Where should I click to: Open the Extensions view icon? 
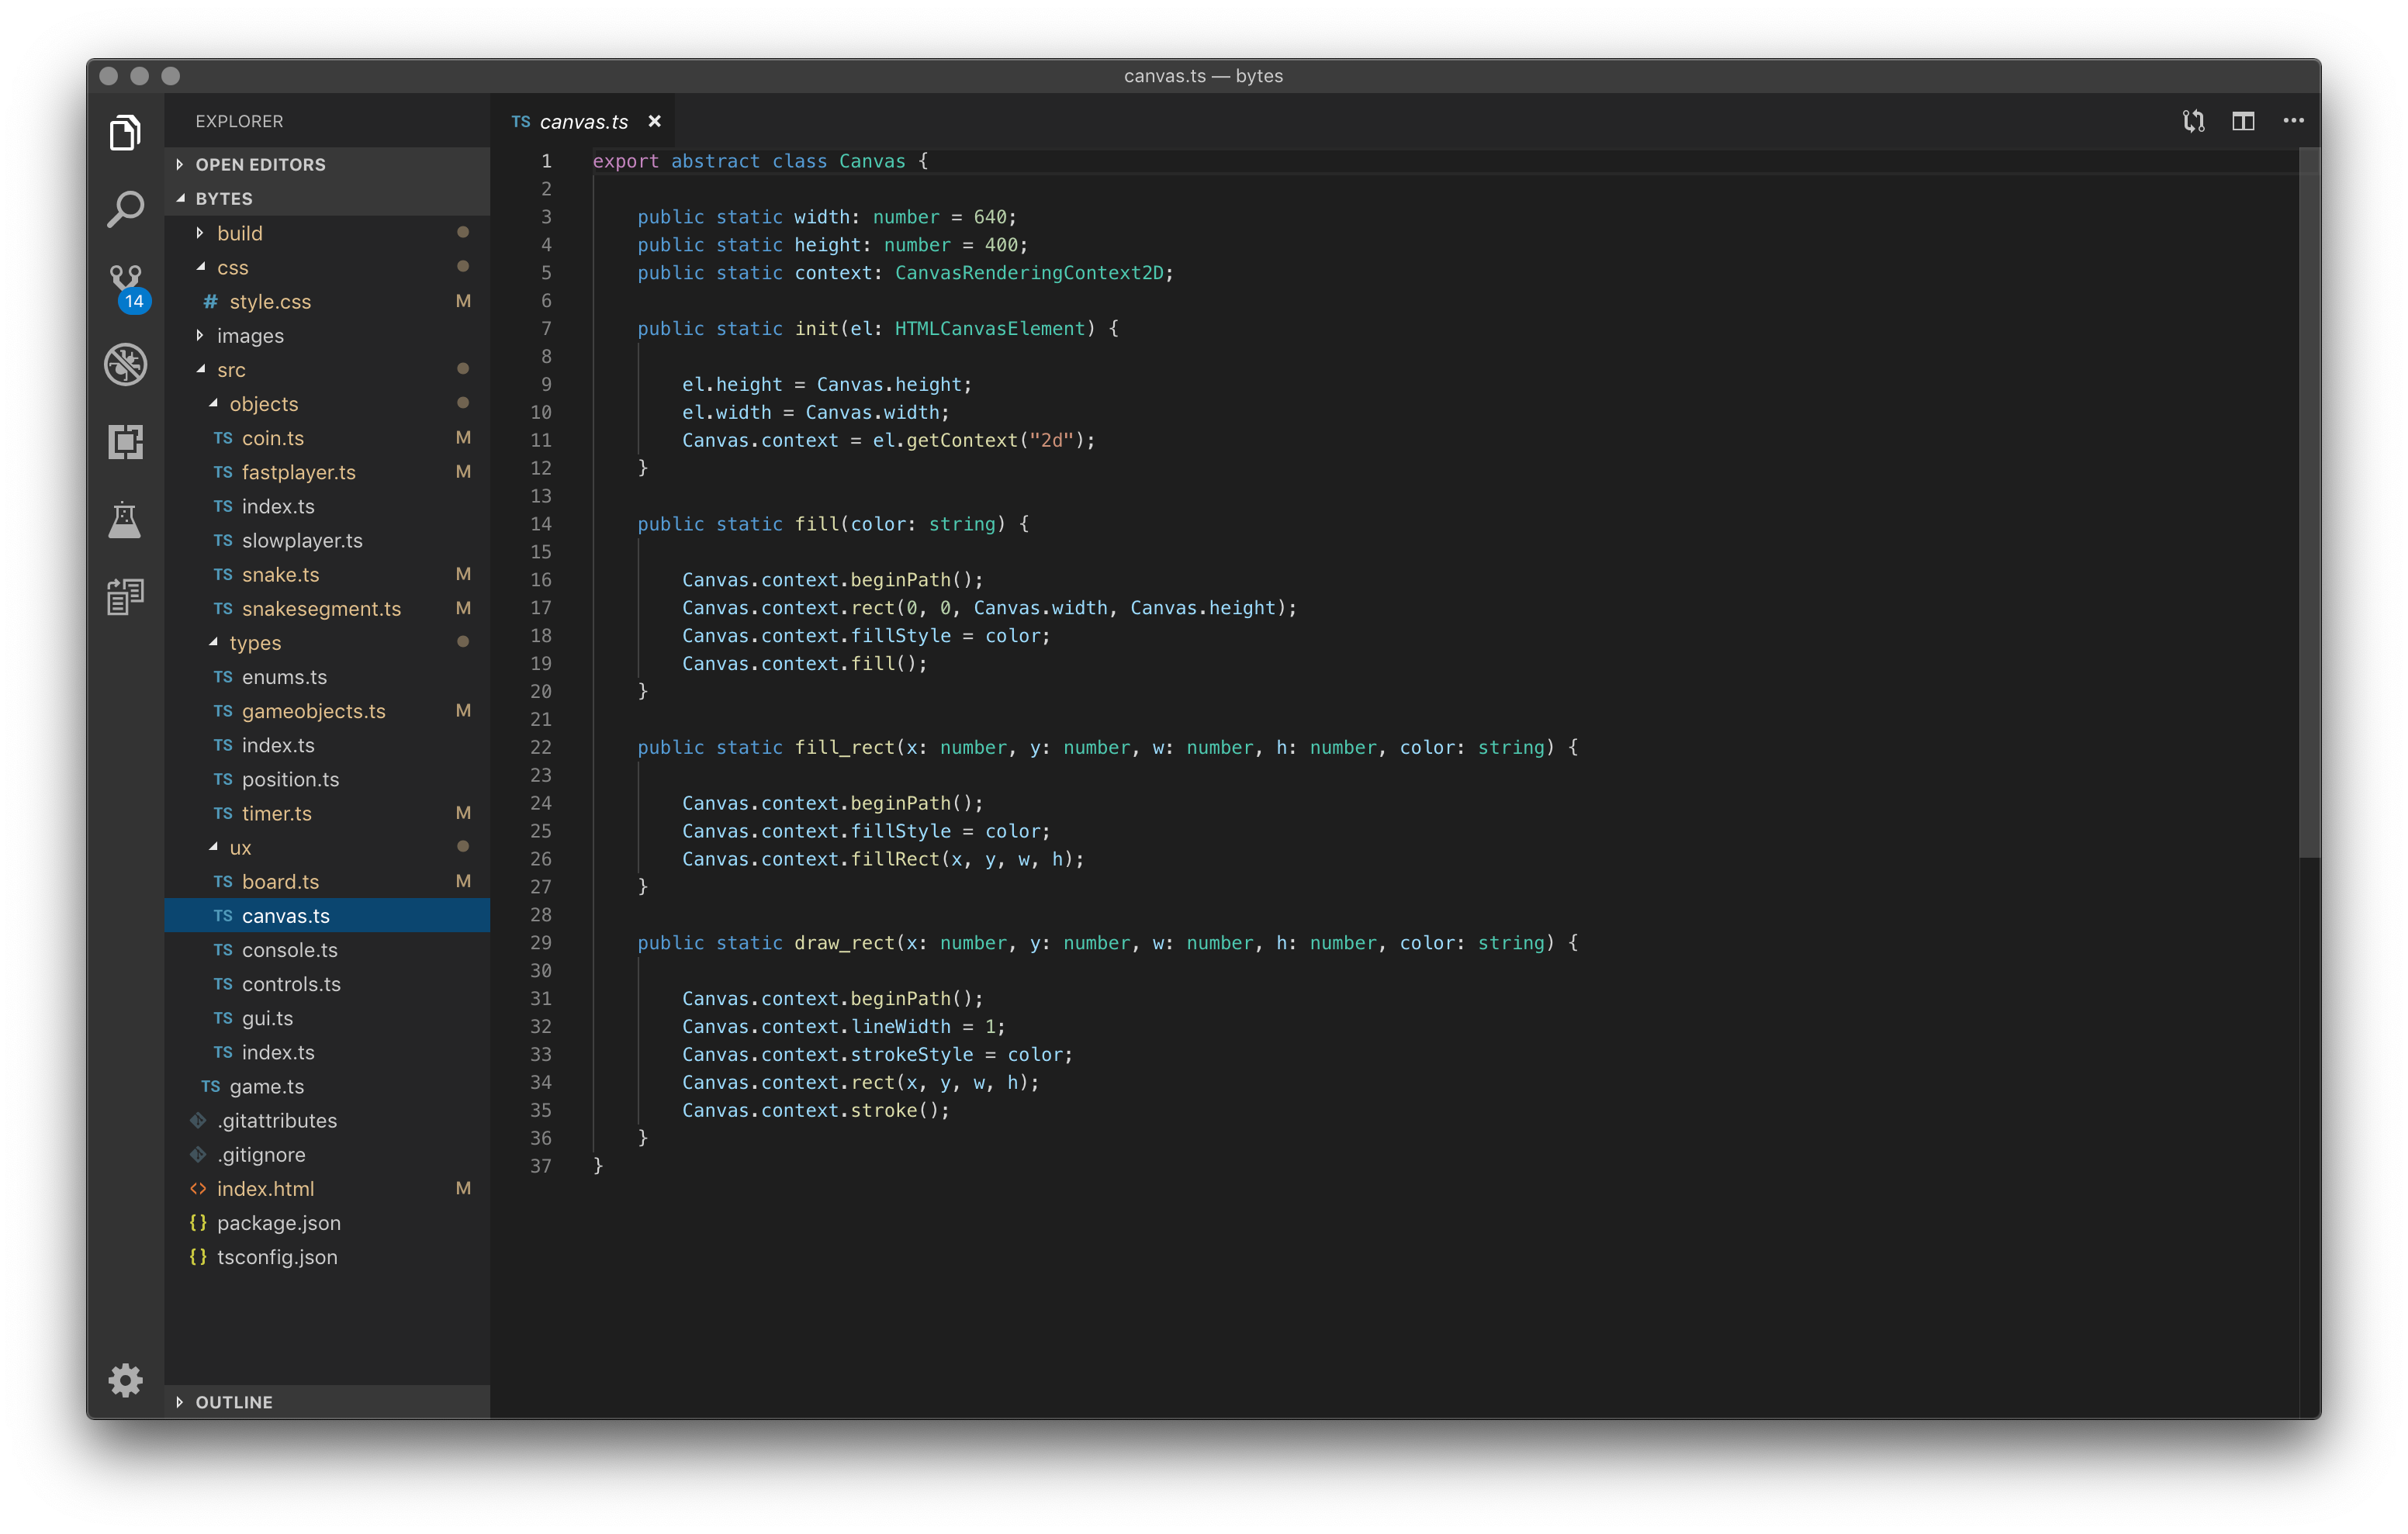(x=125, y=441)
